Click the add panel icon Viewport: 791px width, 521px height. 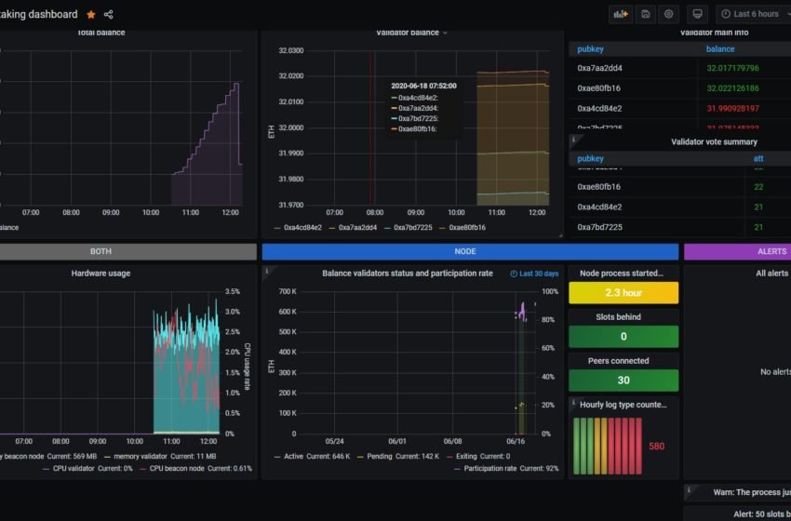(621, 14)
